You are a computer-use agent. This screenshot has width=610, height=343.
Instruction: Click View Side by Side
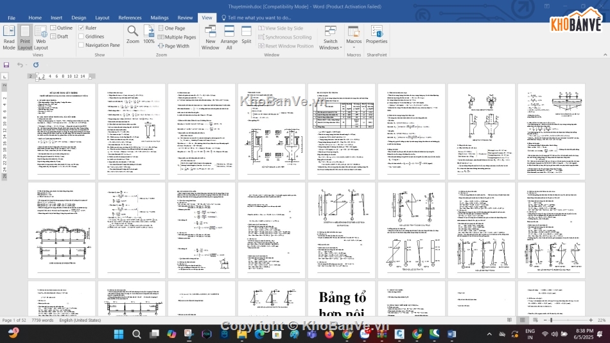pyautogui.click(x=281, y=28)
